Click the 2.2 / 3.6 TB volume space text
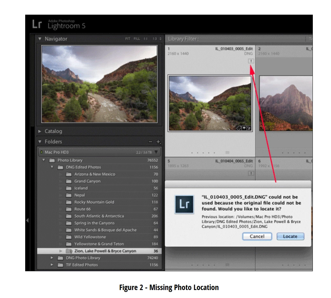 point(144,152)
